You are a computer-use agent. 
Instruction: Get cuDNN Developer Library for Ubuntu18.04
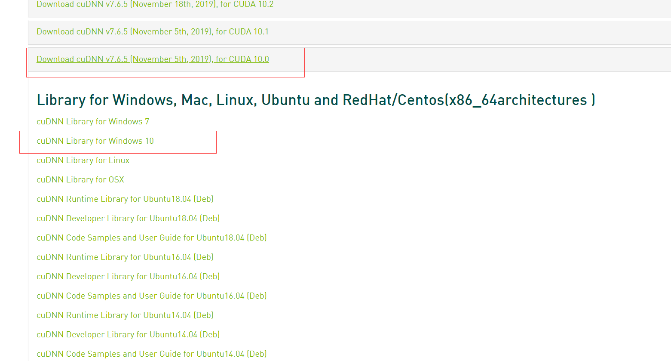(128, 218)
